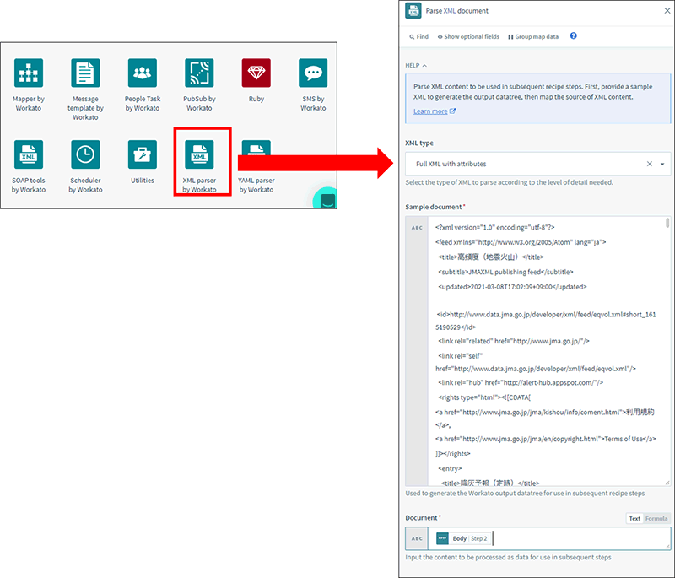675x578 pixels.
Task: Collapse the HELP section
Action: point(416,66)
